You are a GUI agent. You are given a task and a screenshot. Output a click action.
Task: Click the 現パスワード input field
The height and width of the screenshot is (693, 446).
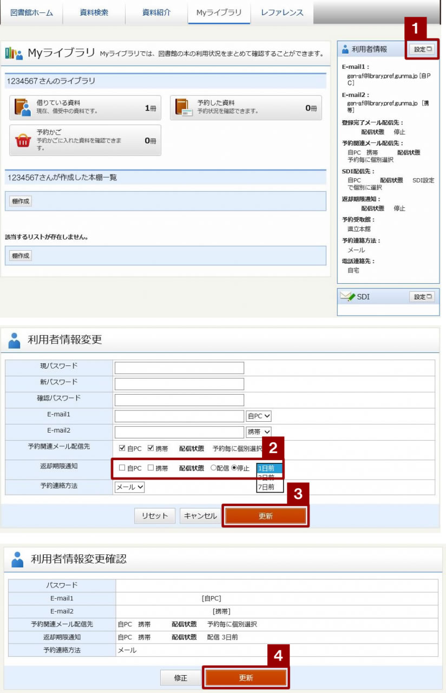click(x=179, y=368)
